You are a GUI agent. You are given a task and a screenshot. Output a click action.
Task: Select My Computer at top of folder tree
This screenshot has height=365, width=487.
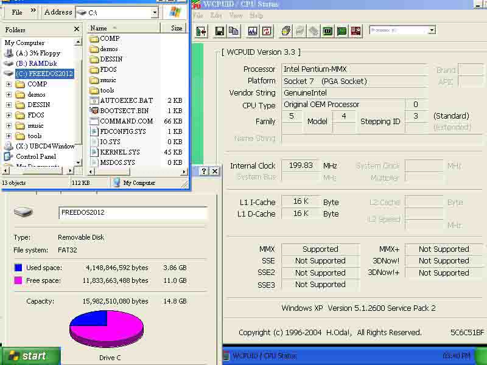(x=24, y=43)
